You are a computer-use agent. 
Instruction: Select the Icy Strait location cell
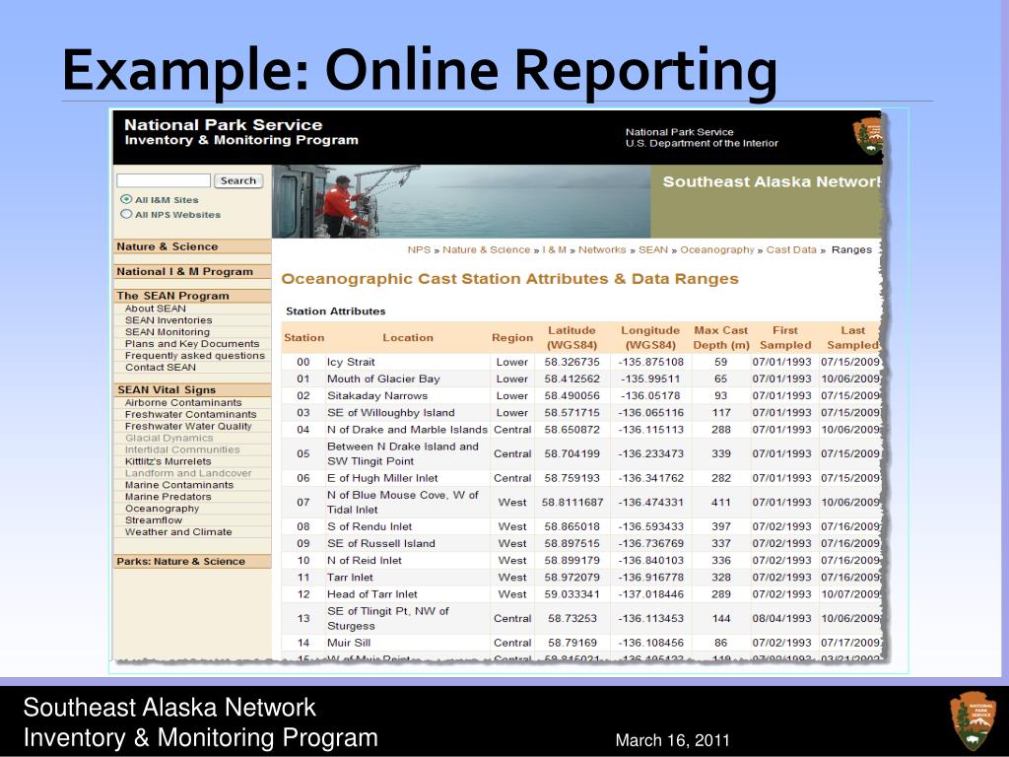click(x=351, y=362)
